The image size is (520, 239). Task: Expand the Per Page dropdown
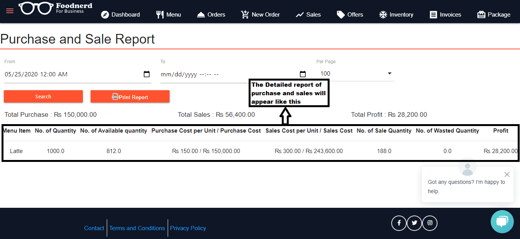[389, 73]
